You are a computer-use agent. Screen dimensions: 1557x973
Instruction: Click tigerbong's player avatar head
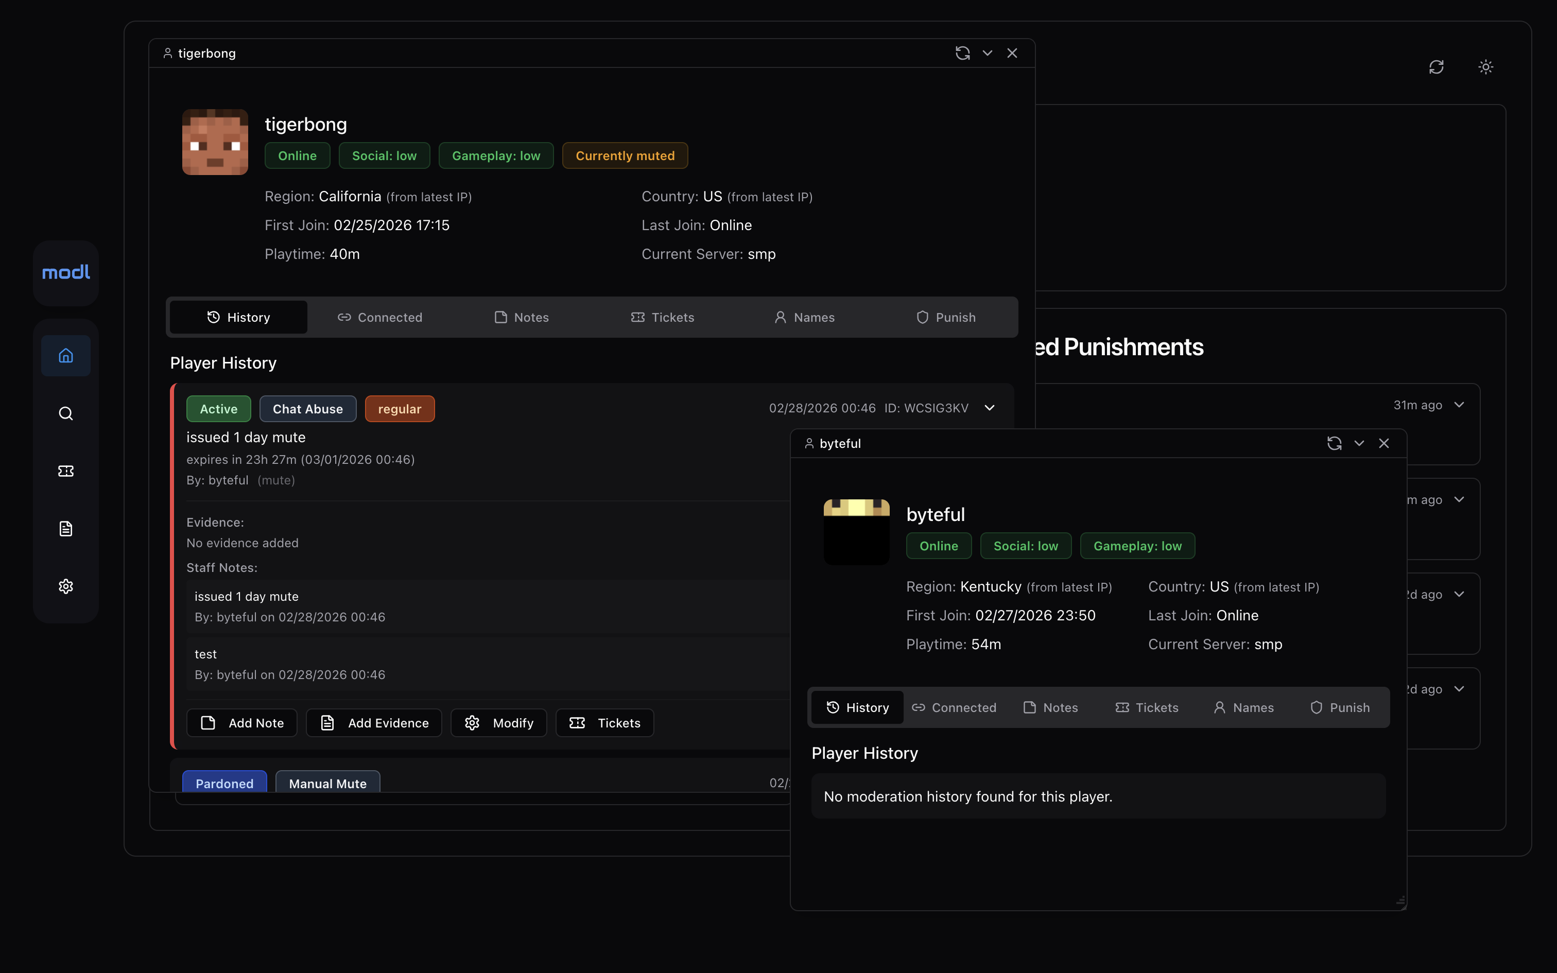215,142
